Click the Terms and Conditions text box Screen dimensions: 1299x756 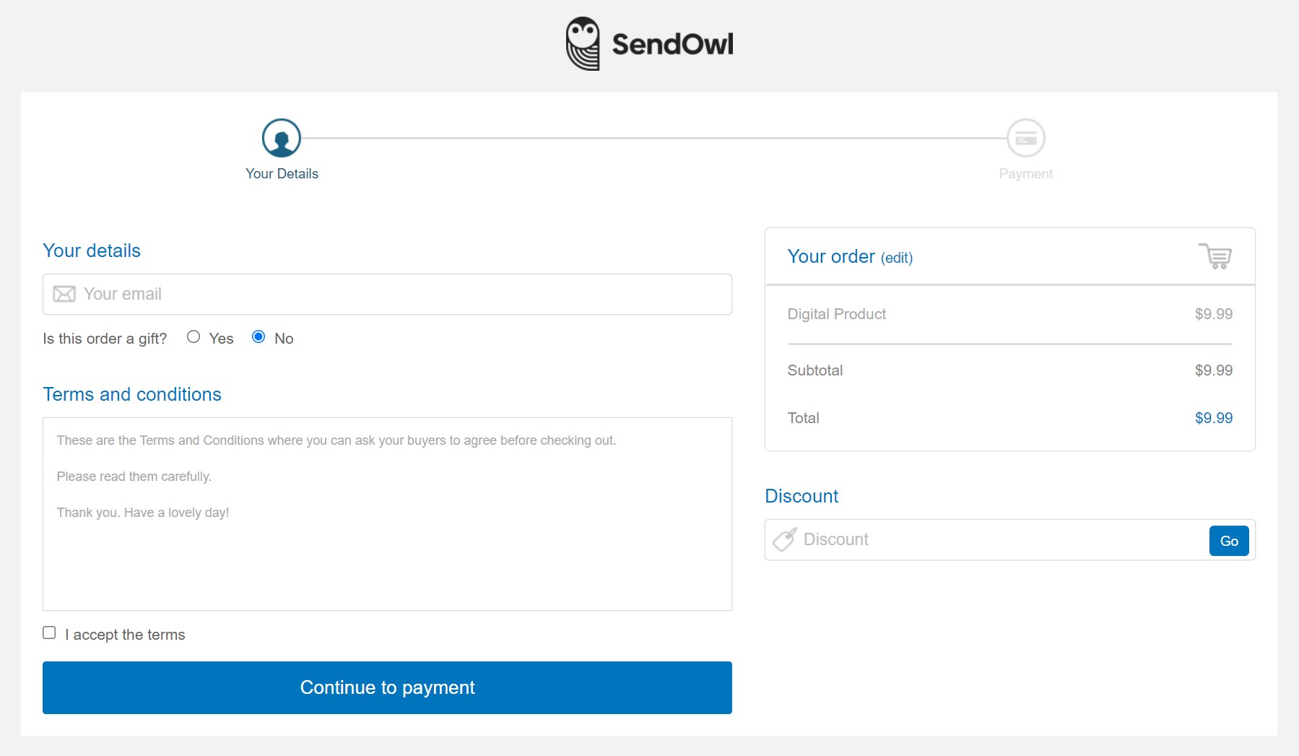[387, 513]
